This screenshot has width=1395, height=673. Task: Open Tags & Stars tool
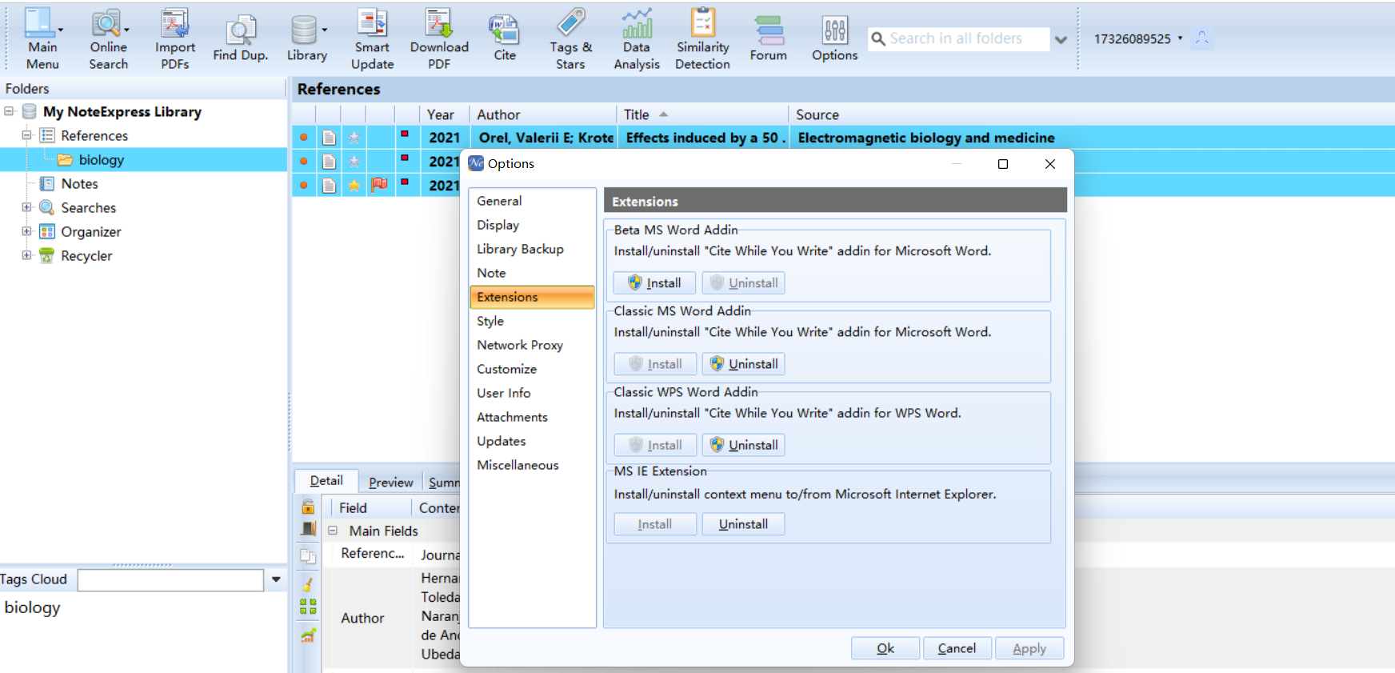(x=570, y=38)
